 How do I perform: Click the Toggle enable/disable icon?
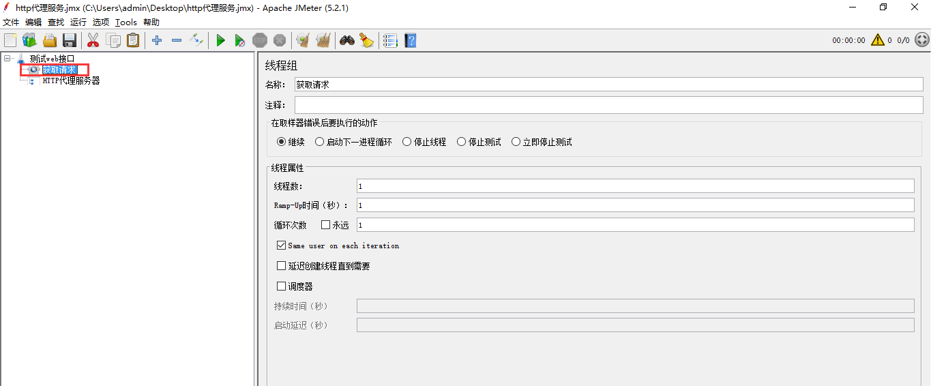pos(196,40)
